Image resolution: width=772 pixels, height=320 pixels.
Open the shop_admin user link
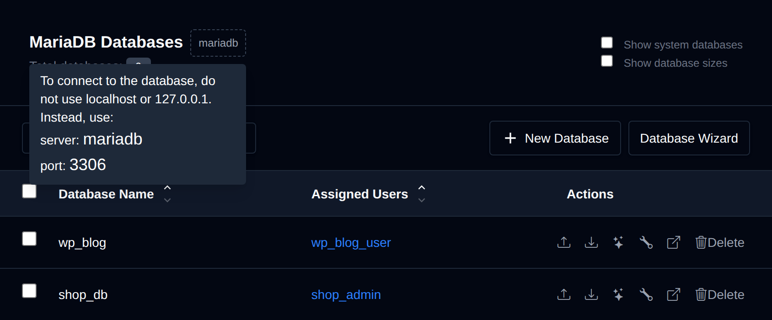[x=346, y=295]
